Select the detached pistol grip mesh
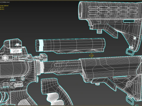This screenshot has height=106, width=142. 57,92
